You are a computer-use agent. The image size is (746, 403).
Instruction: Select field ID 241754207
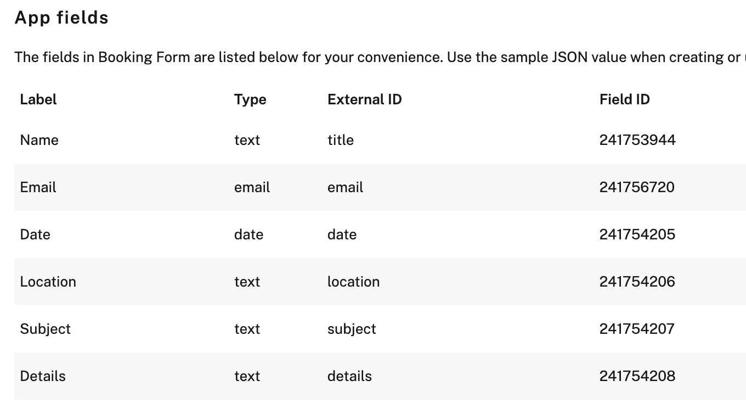pyautogui.click(x=637, y=329)
